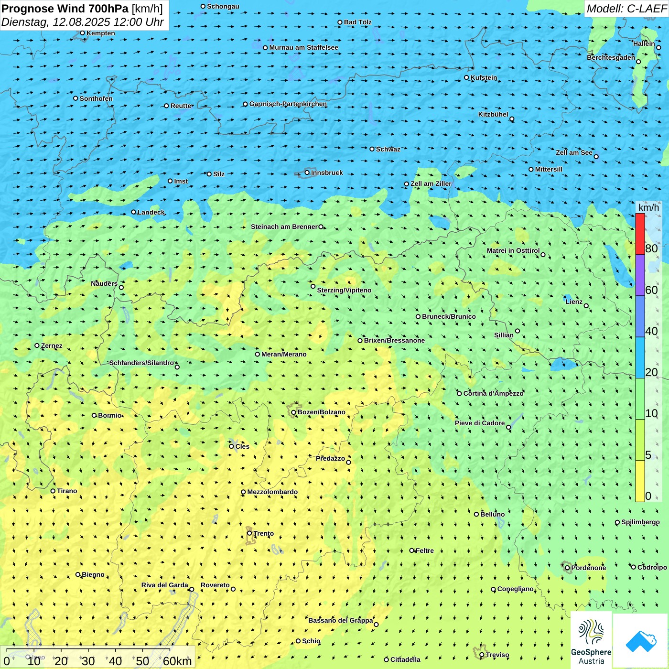
Task: Click the Mittersill town label
Action: click(549, 169)
